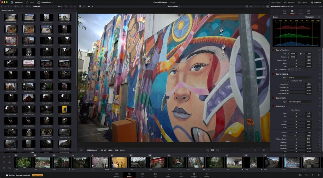Image resolution: width=323 pixels, height=178 pixels.
Task: Click the Quick Export button
Action: (x=274, y=2)
